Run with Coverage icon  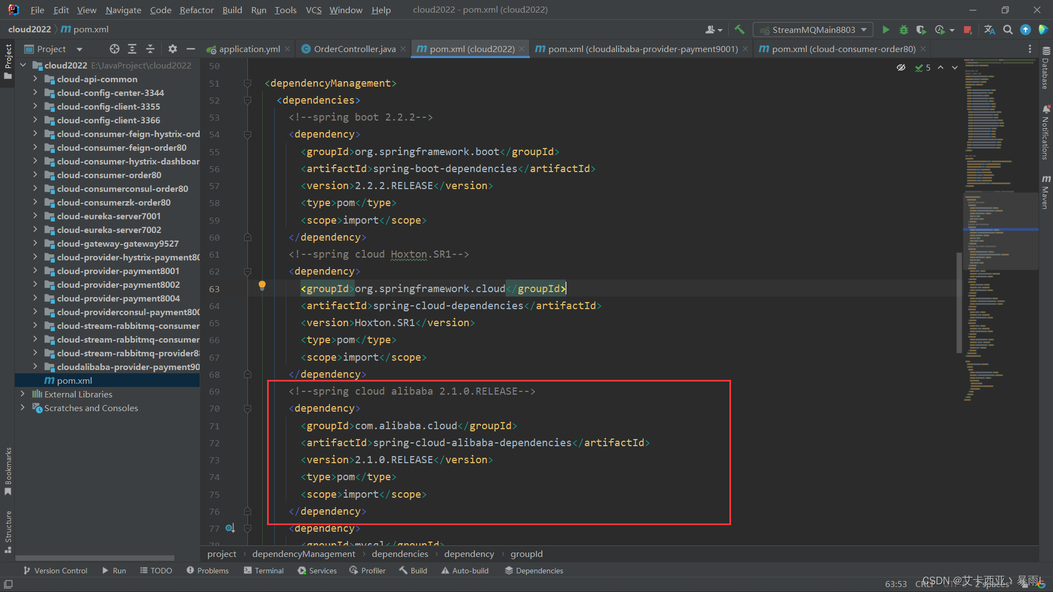pos(921,30)
